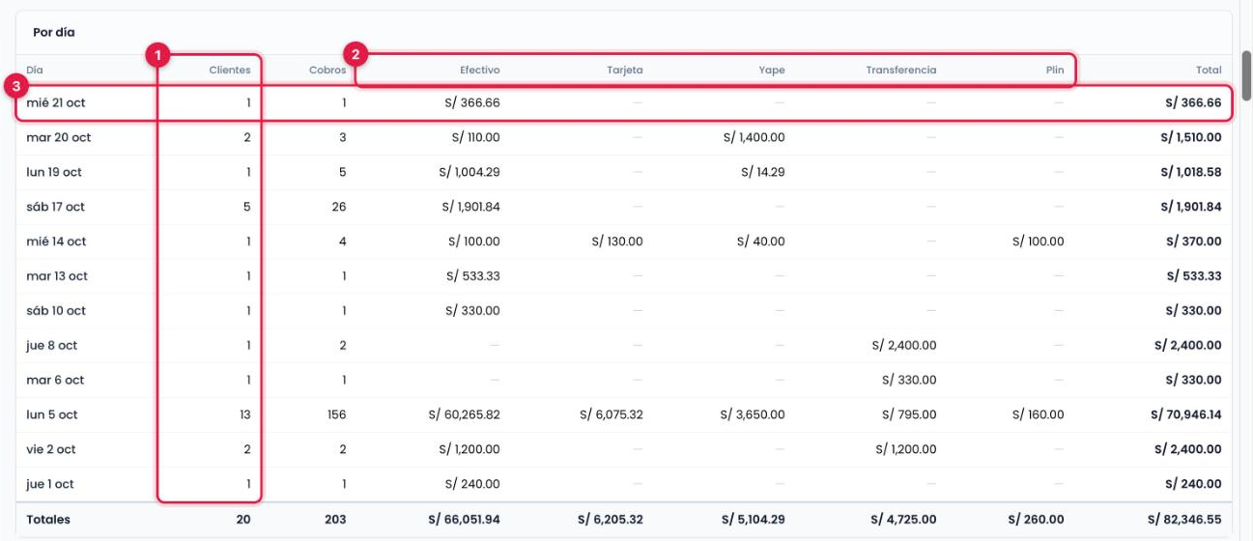
Task: Click Tarjeta amount S/ 6,075.32
Action: (612, 415)
